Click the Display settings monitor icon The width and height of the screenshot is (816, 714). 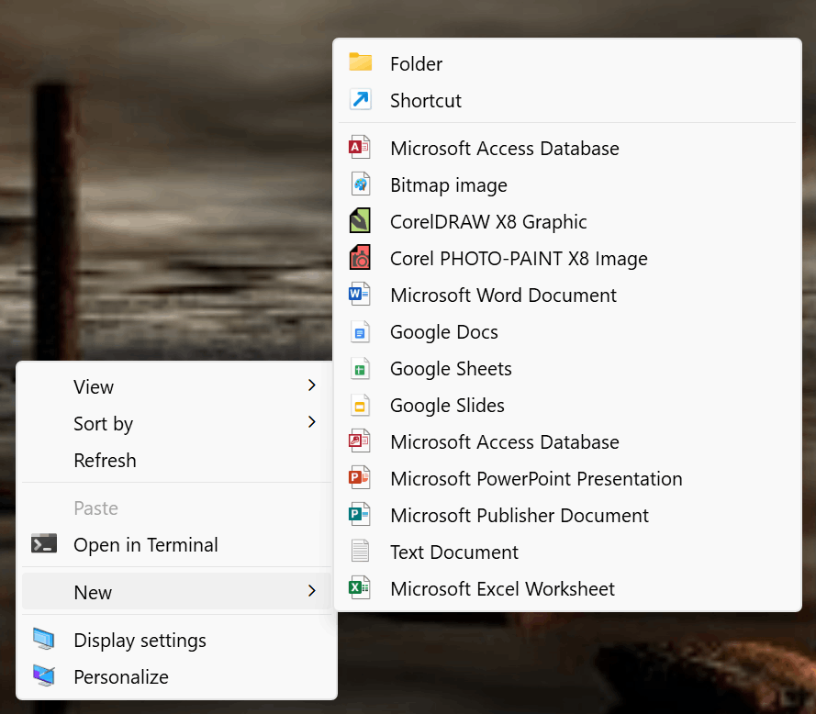pyautogui.click(x=44, y=639)
